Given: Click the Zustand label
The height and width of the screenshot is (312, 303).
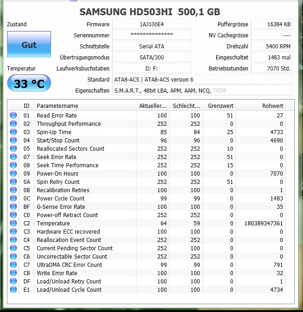Looking at the screenshot, I should coord(17,24).
